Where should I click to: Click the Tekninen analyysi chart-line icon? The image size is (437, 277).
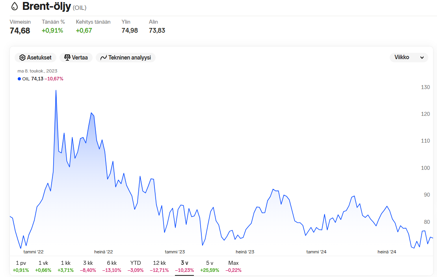tap(103, 58)
